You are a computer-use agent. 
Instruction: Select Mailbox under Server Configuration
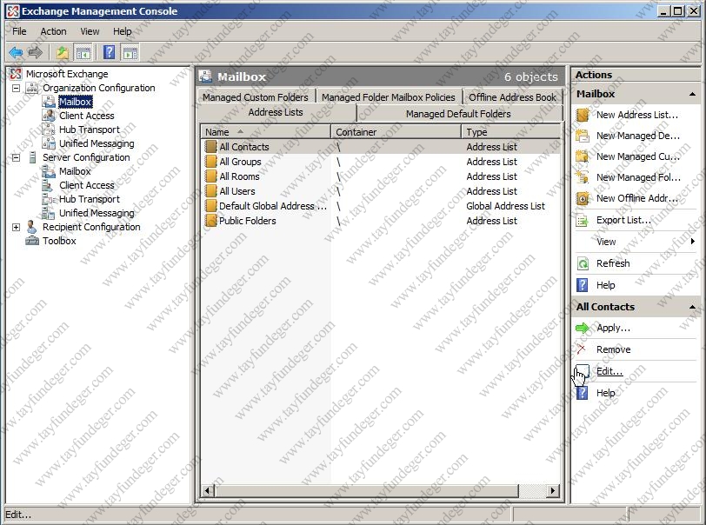[x=75, y=171]
